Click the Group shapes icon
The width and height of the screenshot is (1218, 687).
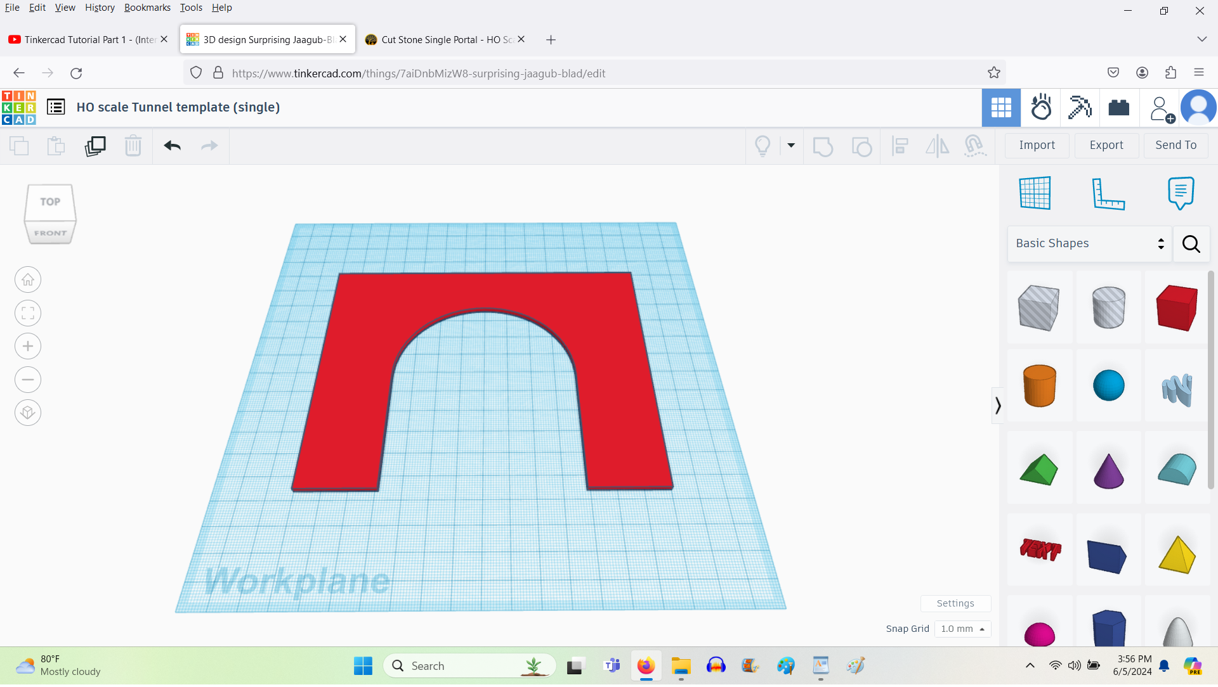[x=823, y=146]
